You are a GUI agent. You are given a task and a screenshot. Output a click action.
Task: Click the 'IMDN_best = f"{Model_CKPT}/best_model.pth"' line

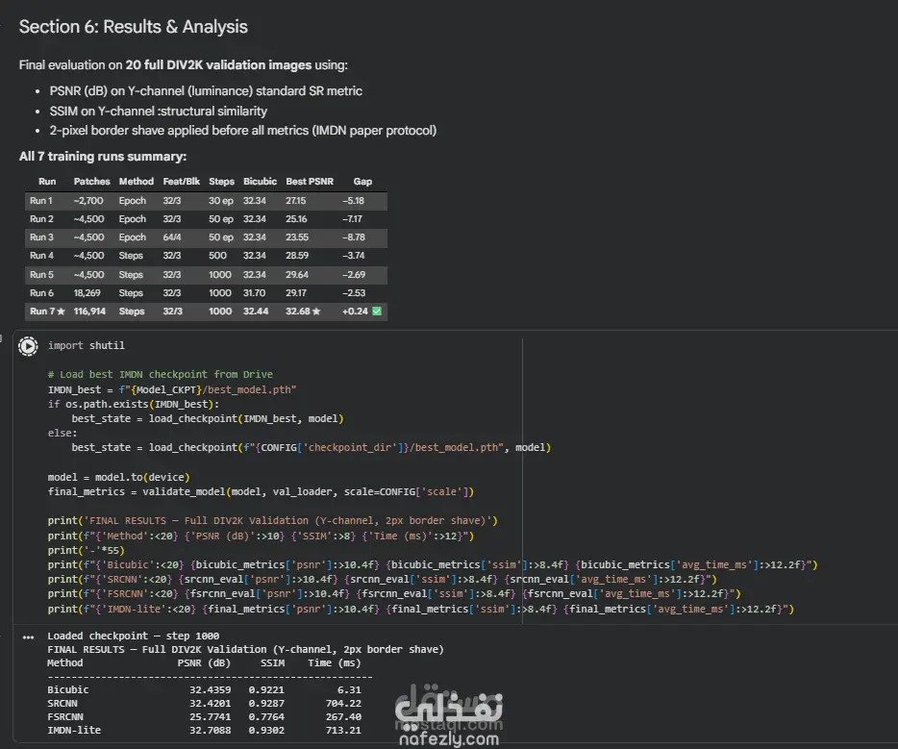(x=172, y=389)
